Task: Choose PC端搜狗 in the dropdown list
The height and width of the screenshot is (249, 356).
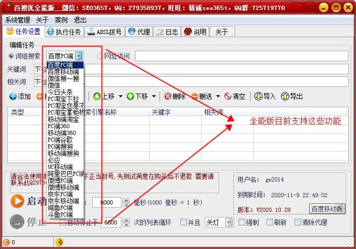Action: click(x=65, y=147)
